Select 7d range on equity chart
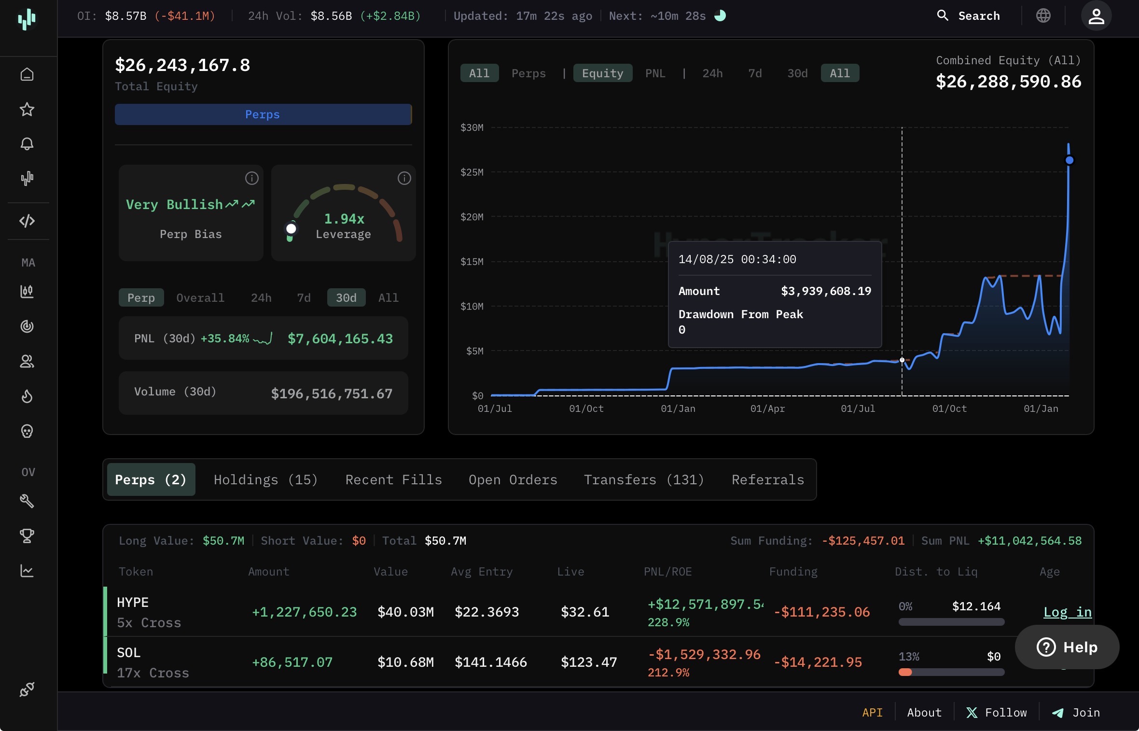 754,73
